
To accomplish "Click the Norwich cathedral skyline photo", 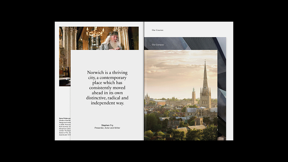I will point(181,95).
